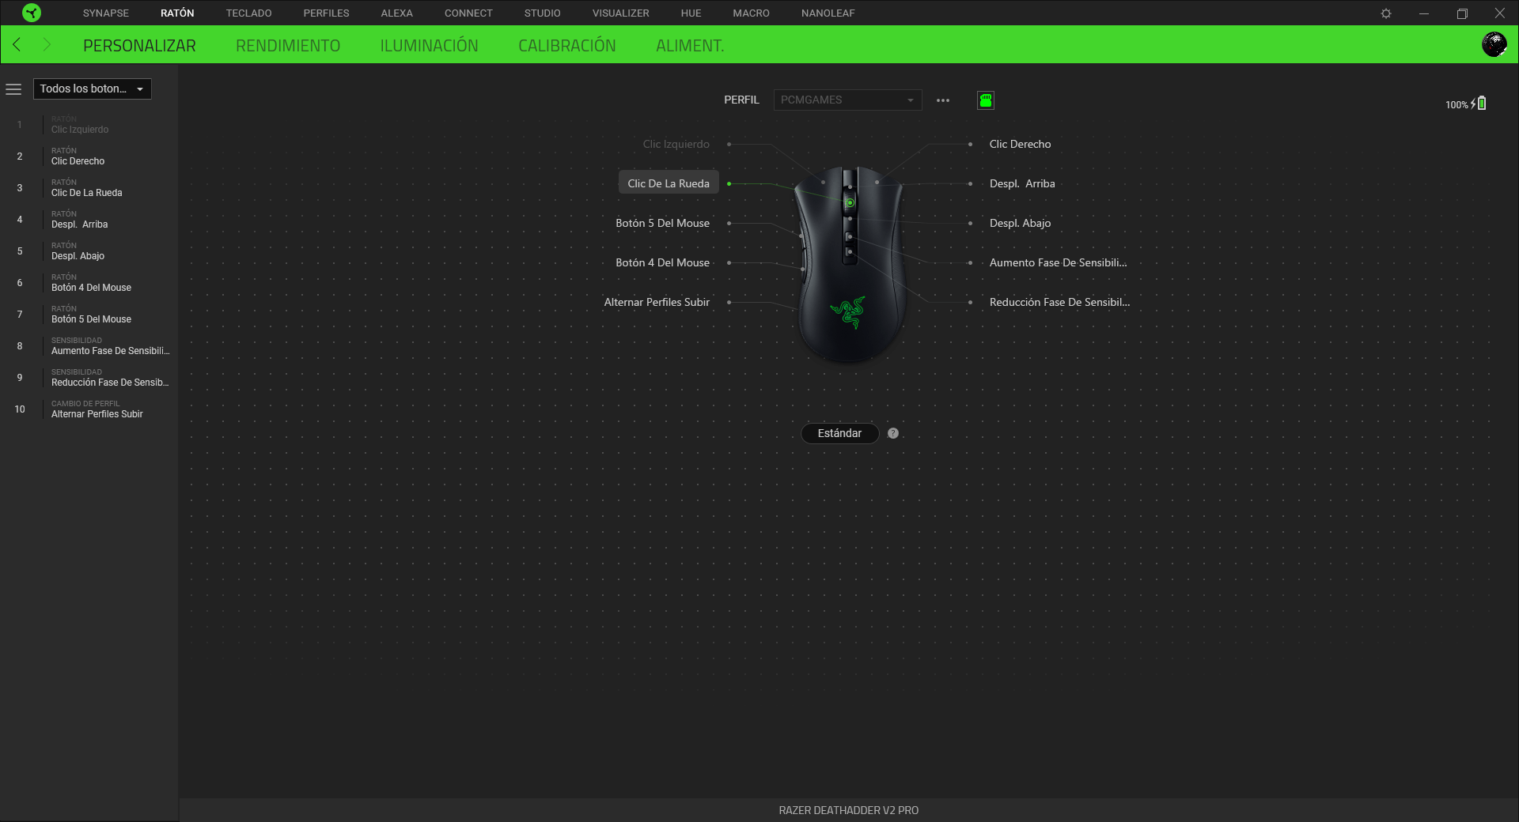Open settings gear icon
1519x822 pixels.
1386,13
